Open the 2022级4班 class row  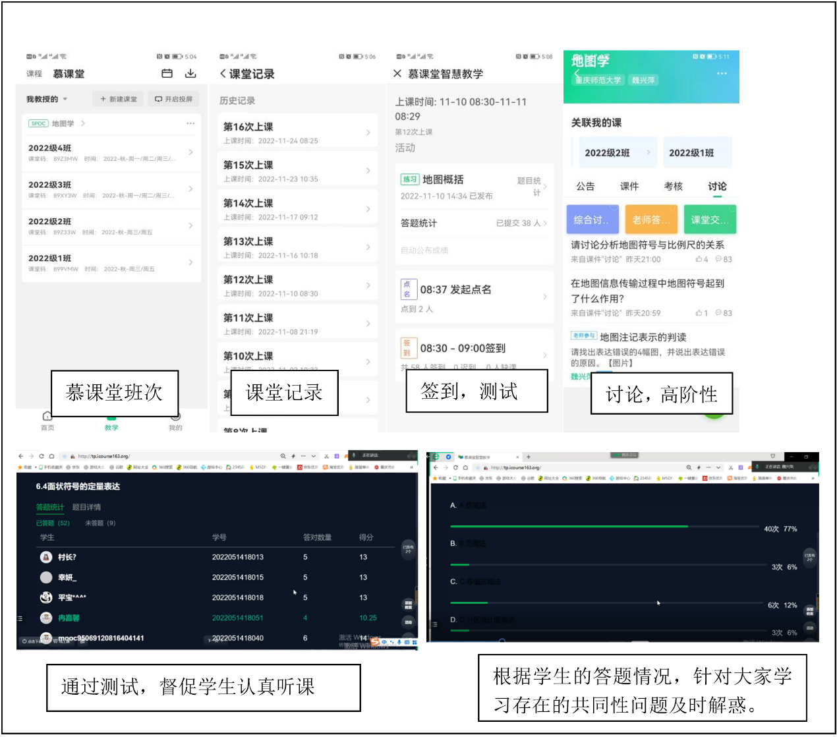tap(111, 152)
